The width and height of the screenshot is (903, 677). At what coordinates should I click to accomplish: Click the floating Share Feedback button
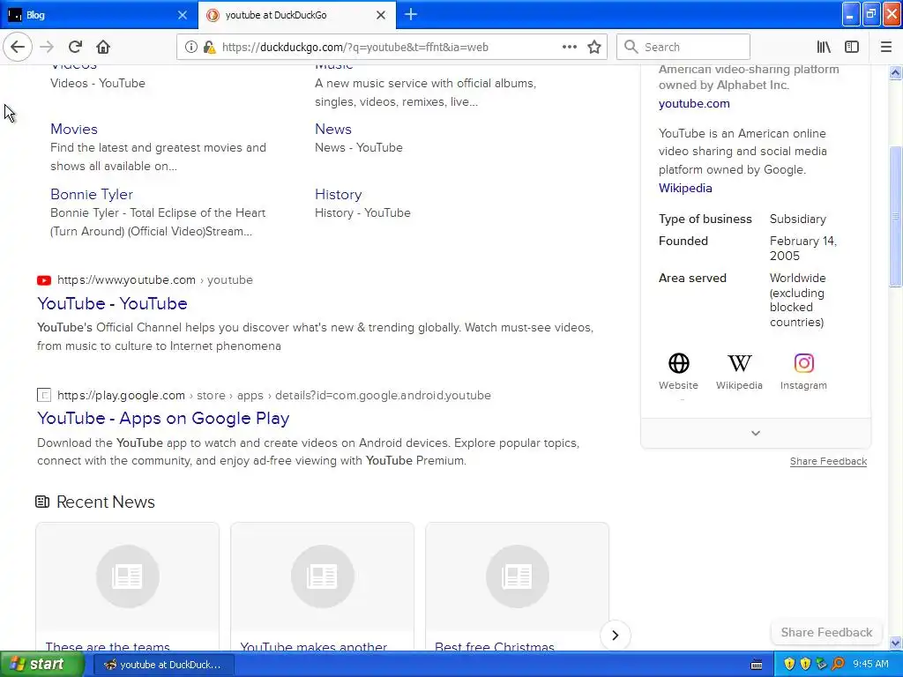pyautogui.click(x=826, y=632)
